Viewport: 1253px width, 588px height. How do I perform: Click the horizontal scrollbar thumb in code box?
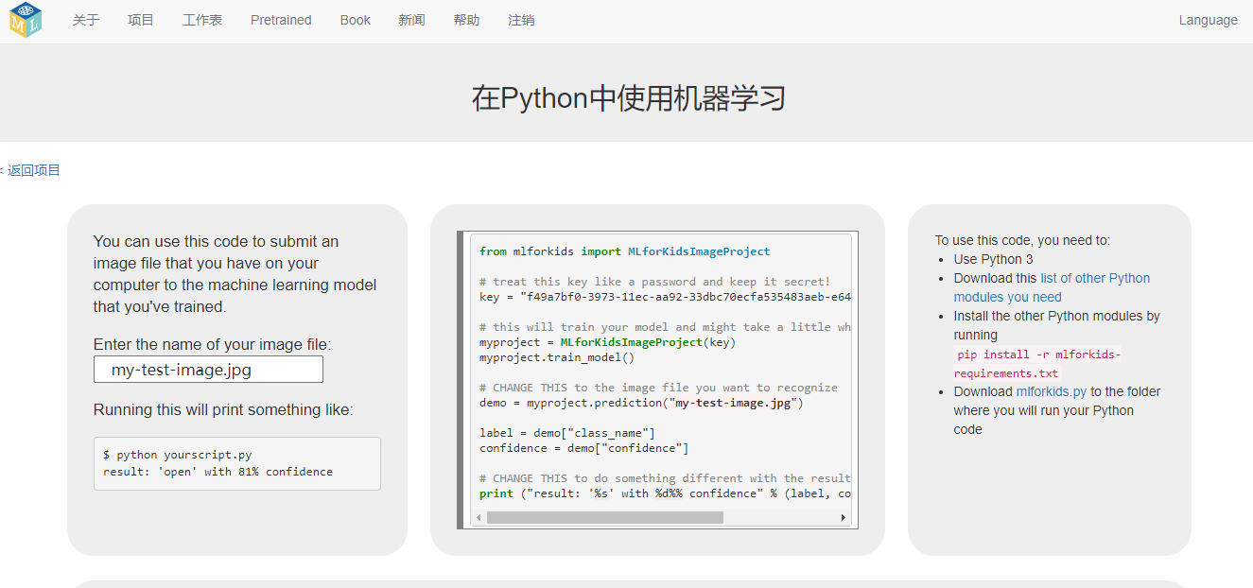605,518
